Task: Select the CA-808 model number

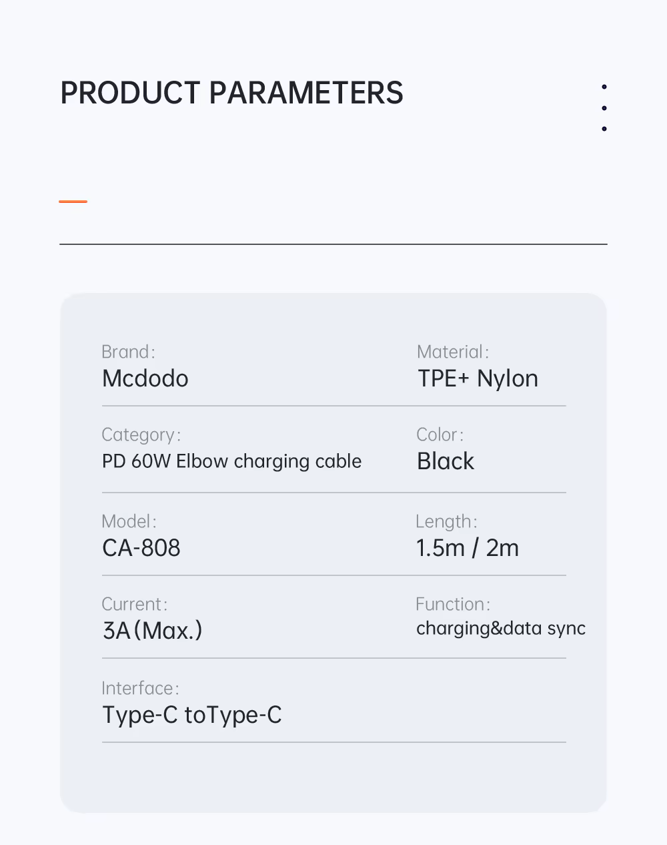Action: click(141, 548)
